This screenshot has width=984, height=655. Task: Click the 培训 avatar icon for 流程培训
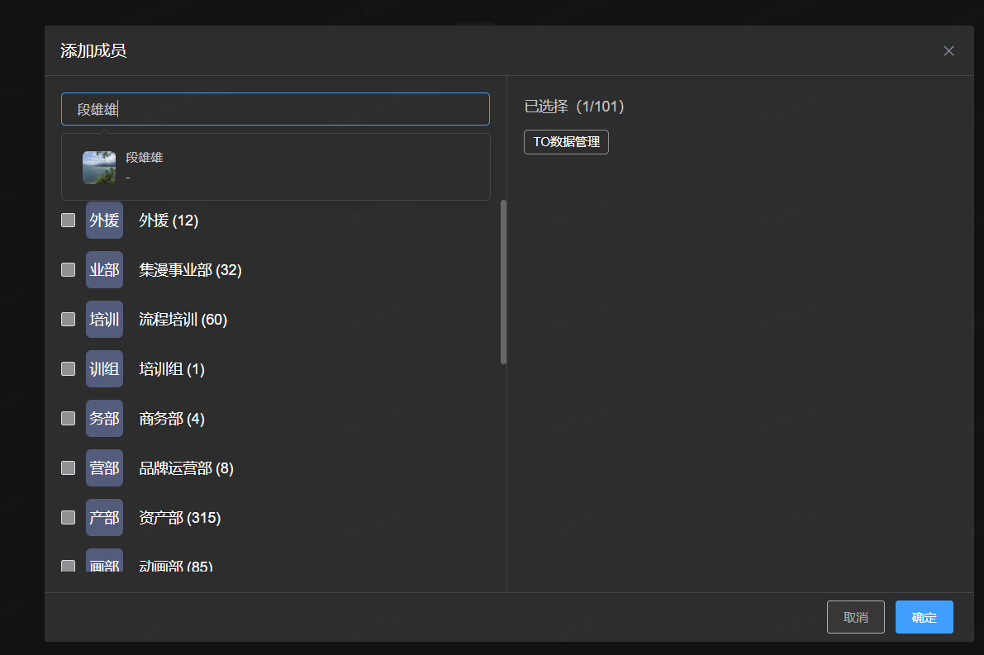(104, 320)
